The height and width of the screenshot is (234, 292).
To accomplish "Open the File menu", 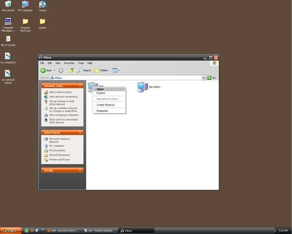I will (x=42, y=63).
